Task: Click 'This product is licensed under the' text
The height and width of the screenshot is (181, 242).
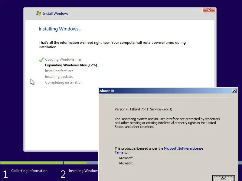Action: (x=139, y=148)
